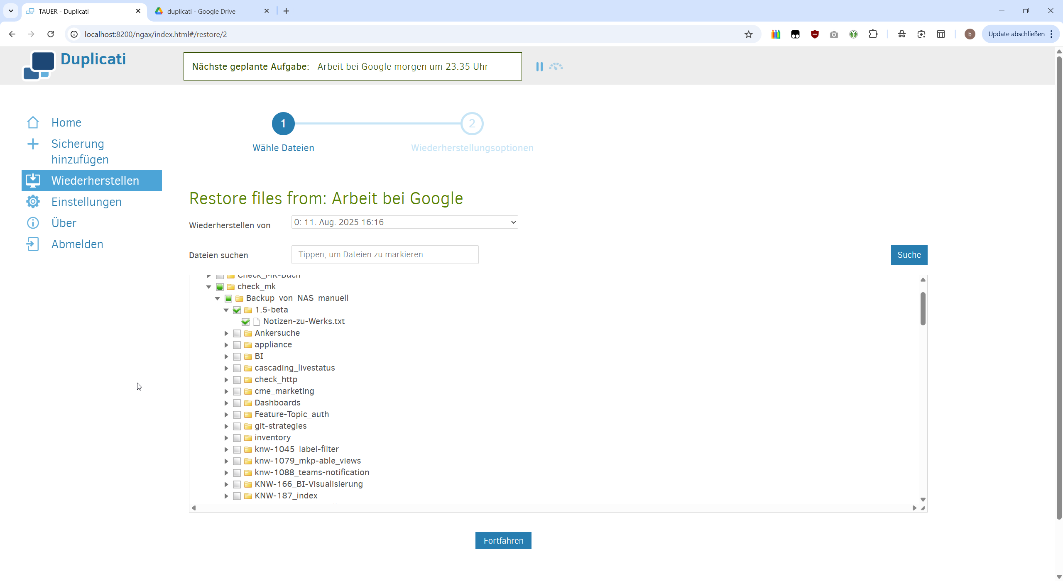Open the Wiederherstellen von version dropdown

(x=405, y=222)
